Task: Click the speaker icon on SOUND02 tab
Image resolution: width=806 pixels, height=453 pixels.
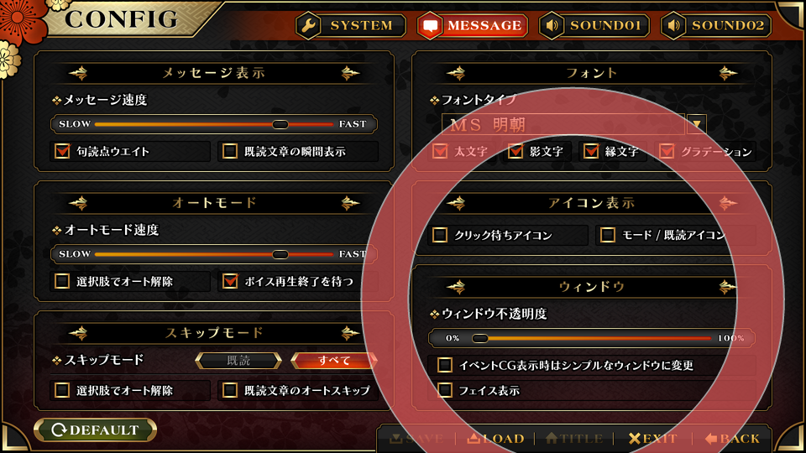Action: coord(673,25)
